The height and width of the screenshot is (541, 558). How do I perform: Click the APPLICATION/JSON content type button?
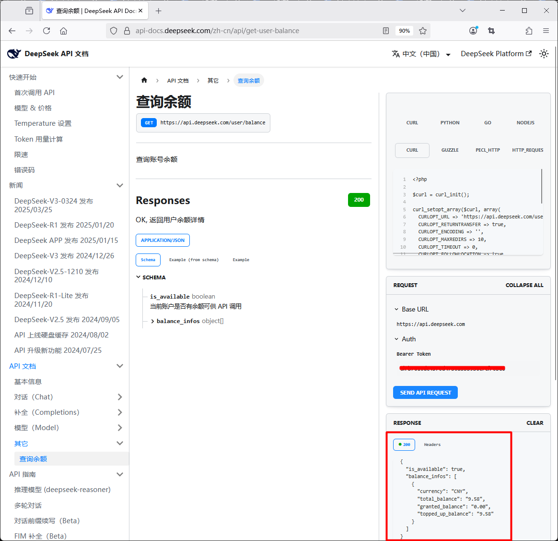click(x=163, y=240)
